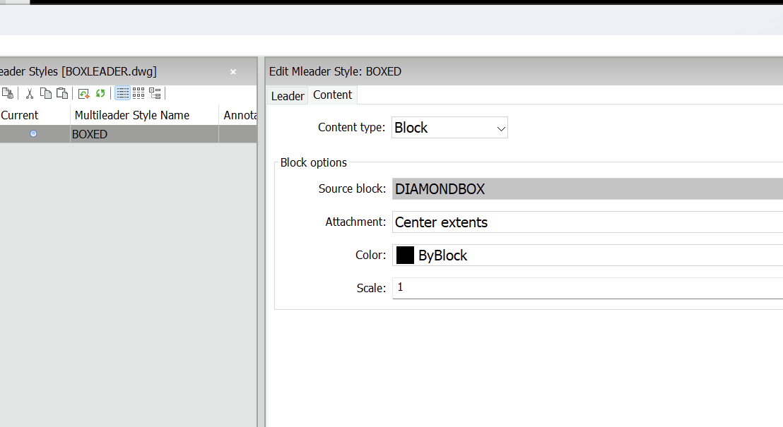Switch to icon grid view

(x=139, y=93)
